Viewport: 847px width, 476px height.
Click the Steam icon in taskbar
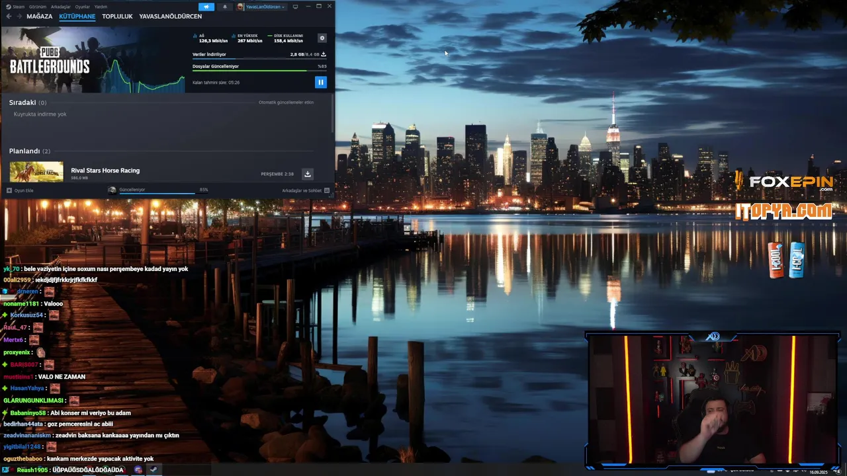[154, 469]
